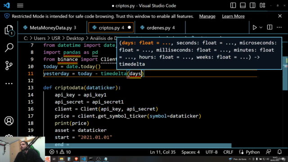Open the warnings count in status bar
288x162 pixels.
(65, 152)
